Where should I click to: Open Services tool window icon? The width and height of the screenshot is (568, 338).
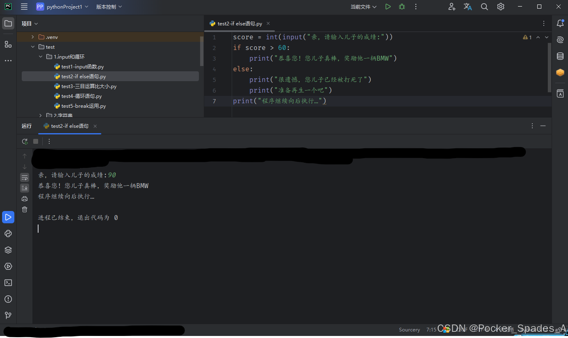(8, 266)
